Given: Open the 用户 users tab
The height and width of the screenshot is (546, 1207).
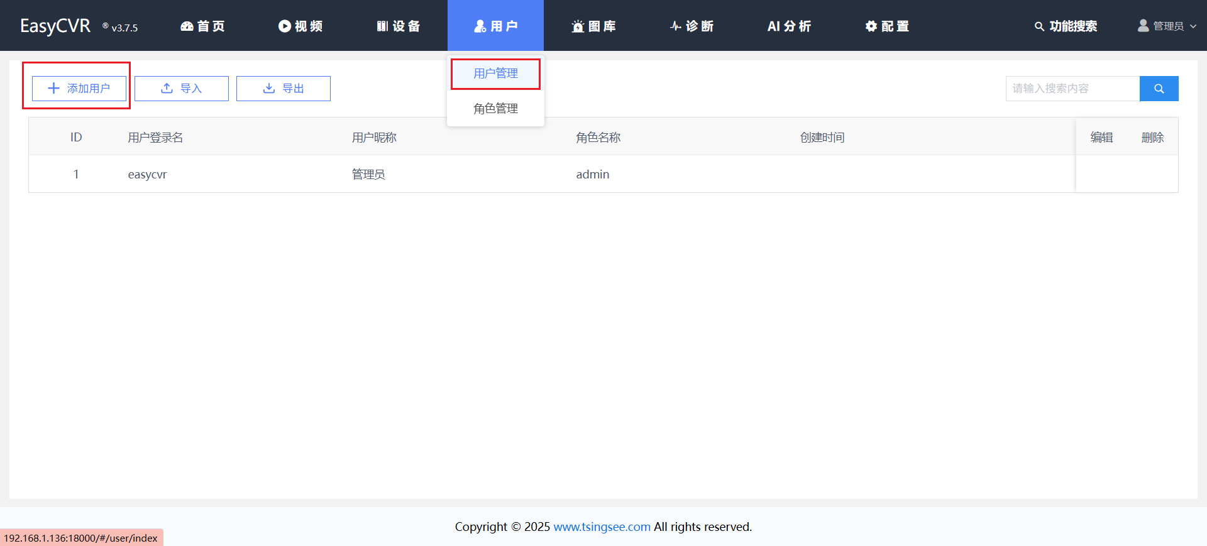Looking at the screenshot, I should point(495,26).
